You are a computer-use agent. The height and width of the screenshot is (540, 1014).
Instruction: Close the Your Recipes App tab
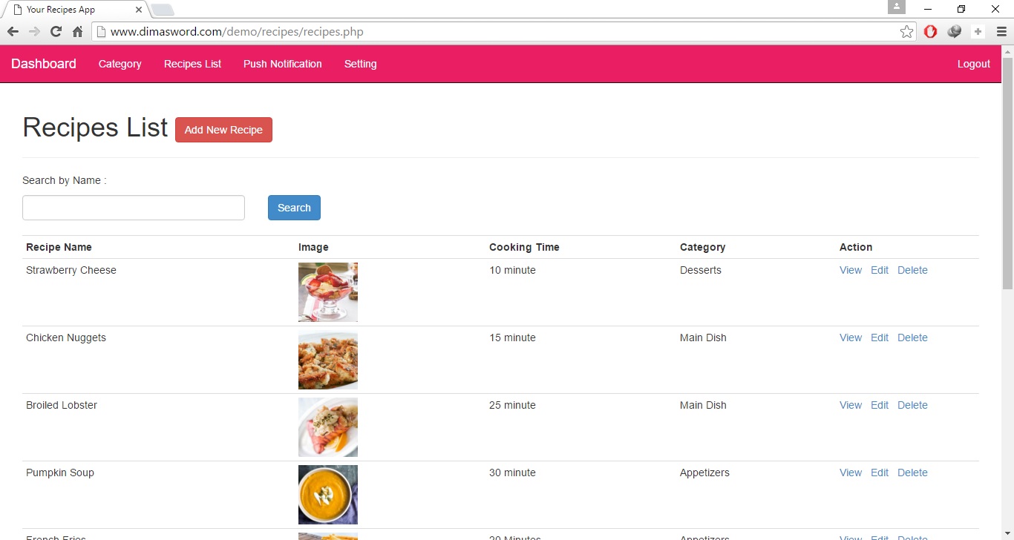(139, 10)
